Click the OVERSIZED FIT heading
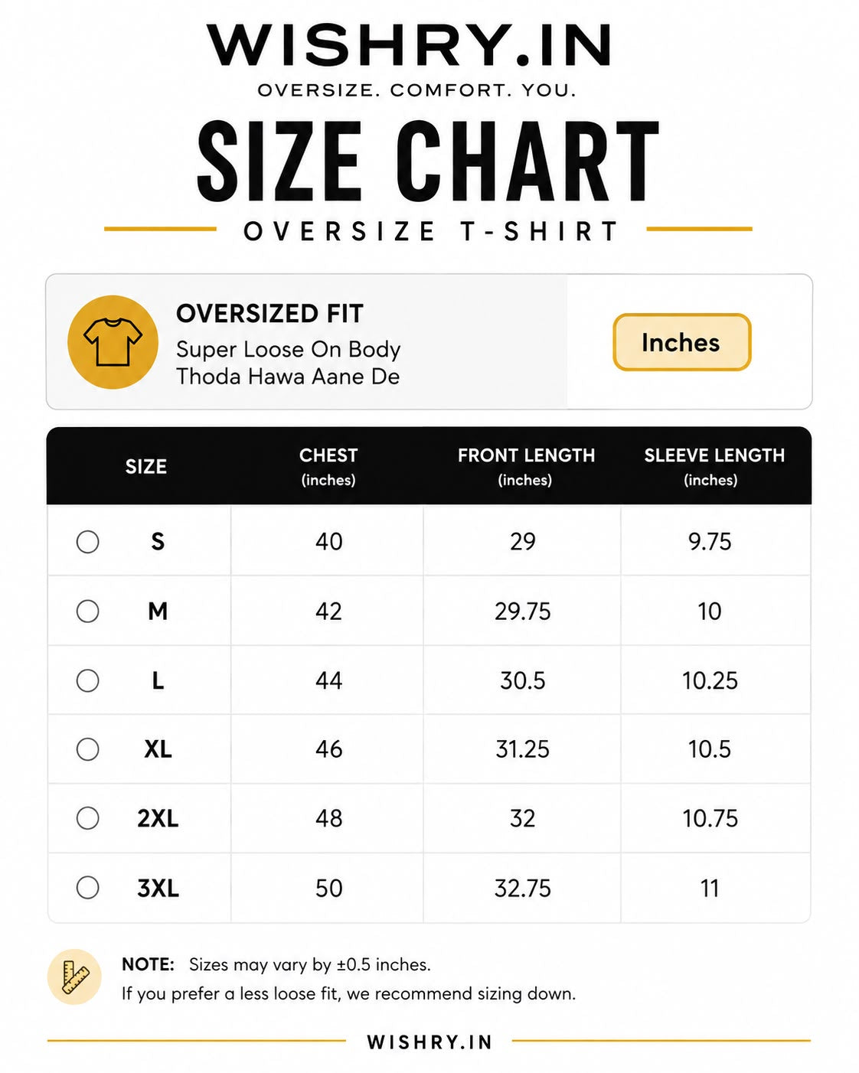Image resolution: width=859 pixels, height=1073 pixels. click(x=269, y=314)
